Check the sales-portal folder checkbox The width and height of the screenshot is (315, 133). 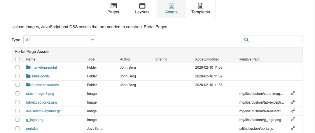(17, 76)
